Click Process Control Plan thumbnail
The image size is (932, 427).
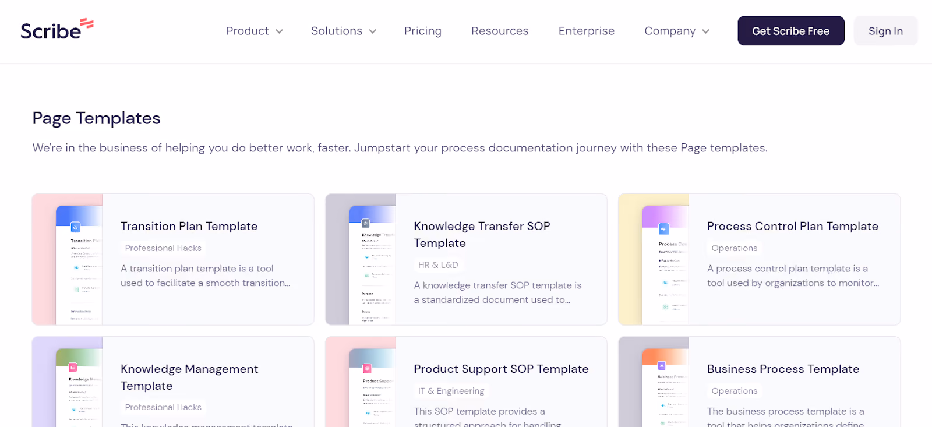click(x=654, y=259)
